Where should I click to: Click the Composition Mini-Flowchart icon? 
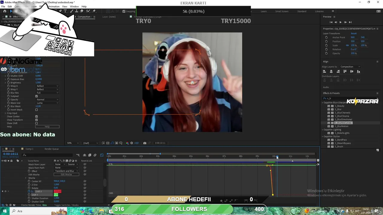[x=78, y=155]
